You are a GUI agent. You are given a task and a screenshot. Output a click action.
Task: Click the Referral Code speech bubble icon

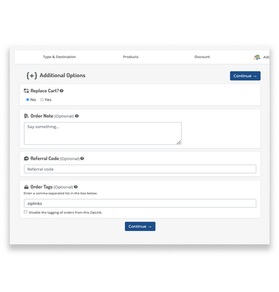[26, 158]
